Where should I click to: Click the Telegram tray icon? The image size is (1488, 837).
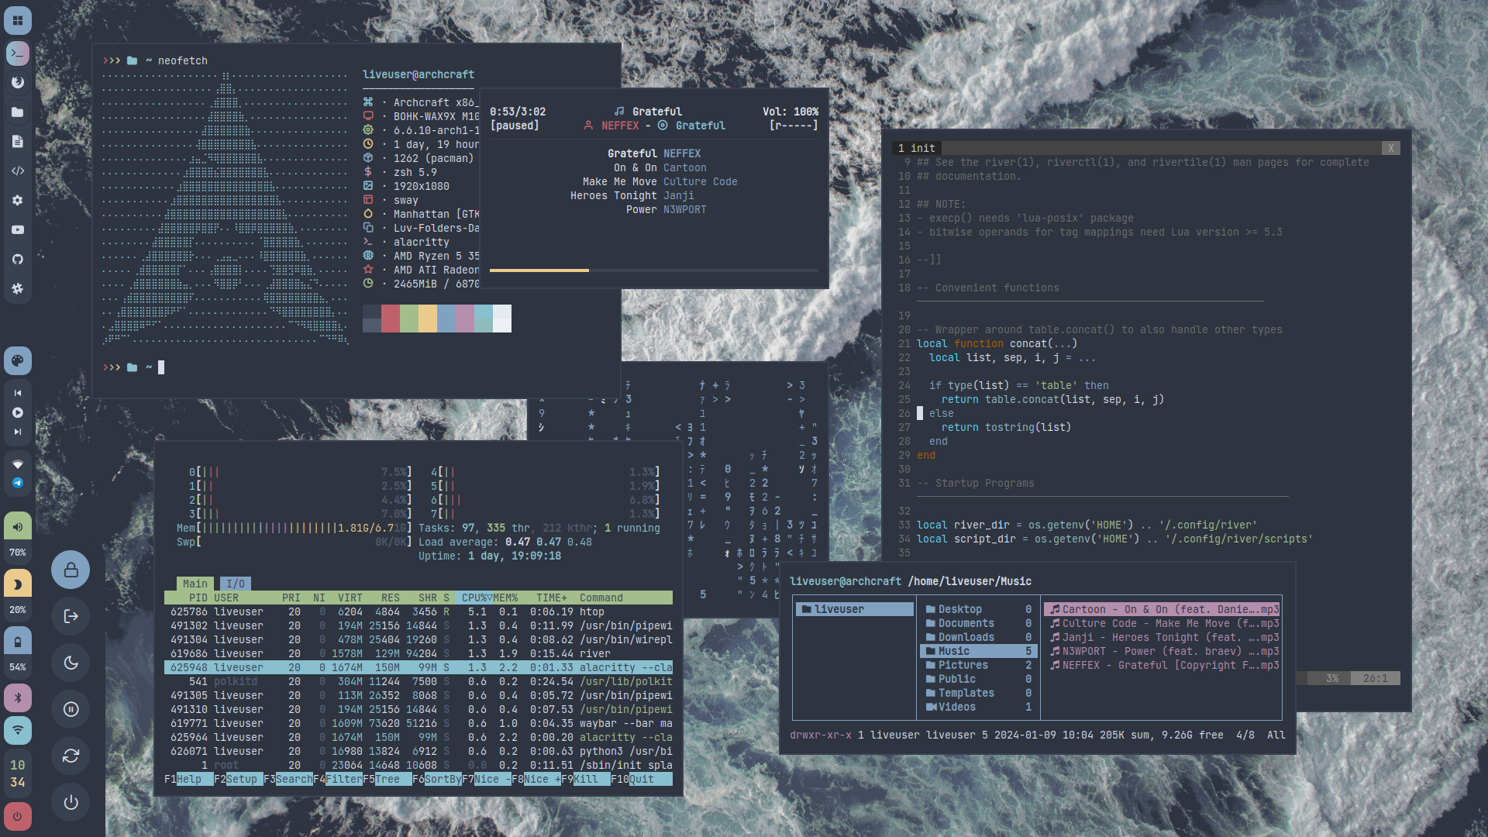tap(18, 483)
